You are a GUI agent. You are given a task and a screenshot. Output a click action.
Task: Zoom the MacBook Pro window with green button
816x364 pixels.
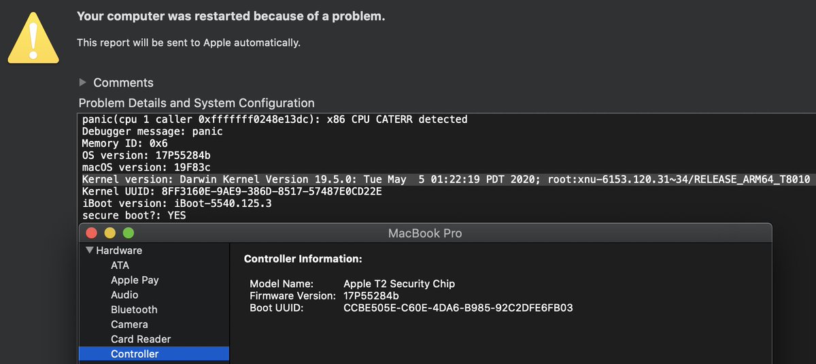128,233
